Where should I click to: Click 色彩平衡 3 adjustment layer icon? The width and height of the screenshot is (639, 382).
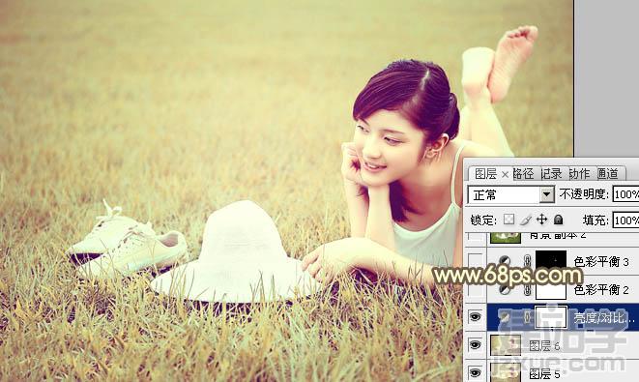click(x=505, y=261)
